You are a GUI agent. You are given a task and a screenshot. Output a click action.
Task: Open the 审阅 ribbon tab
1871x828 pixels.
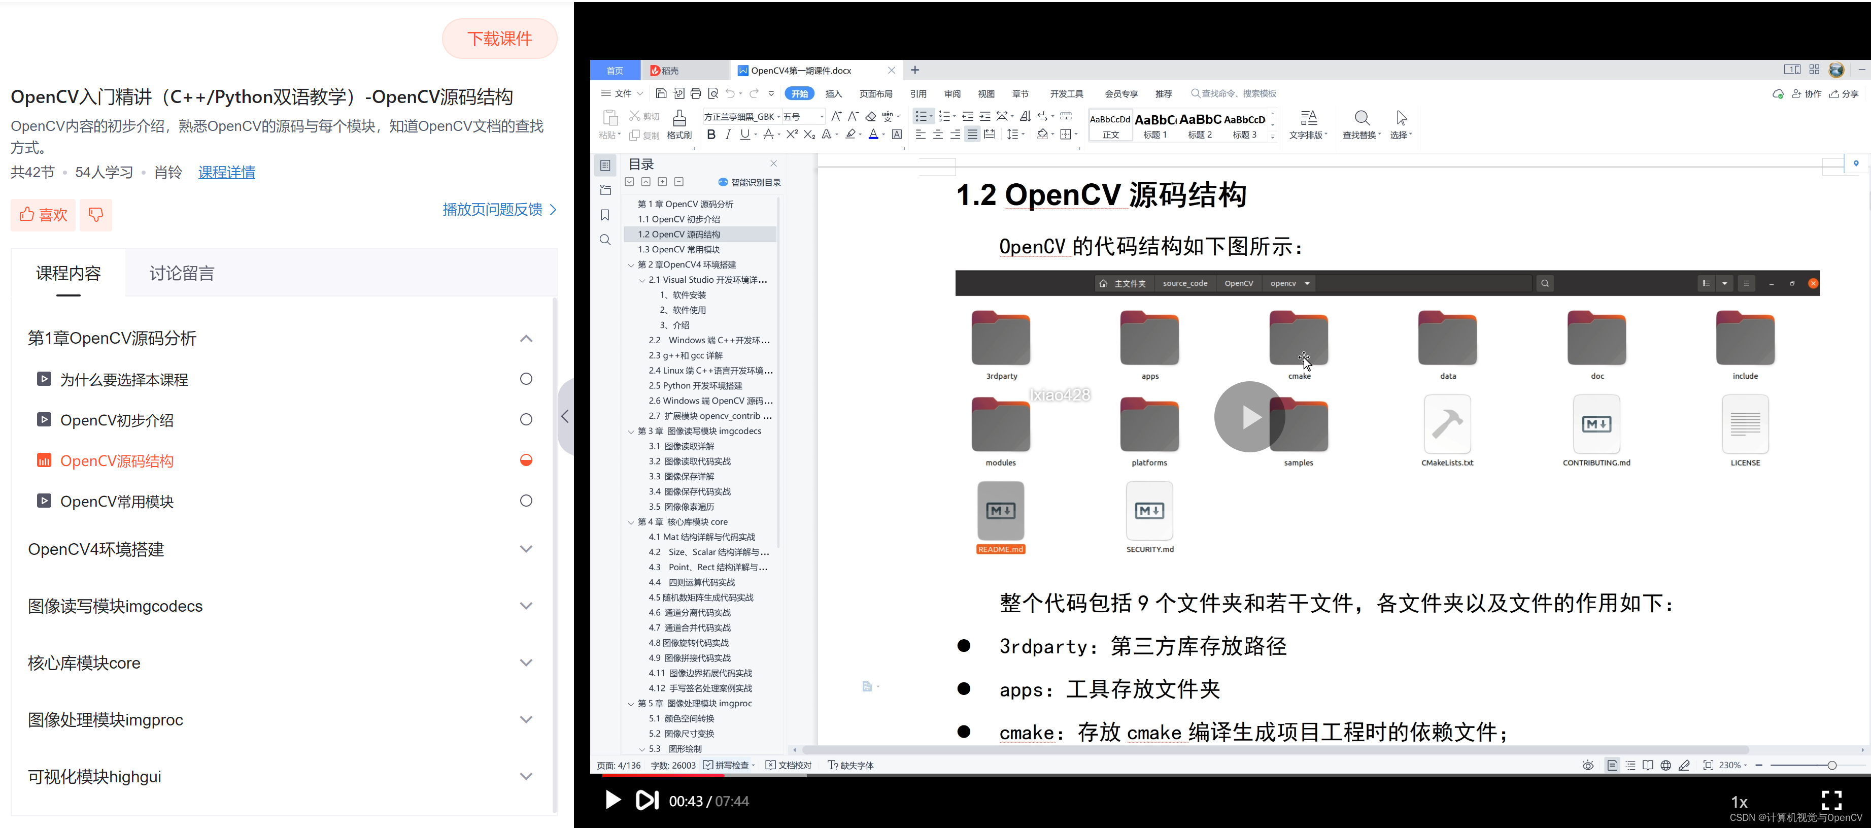952,94
